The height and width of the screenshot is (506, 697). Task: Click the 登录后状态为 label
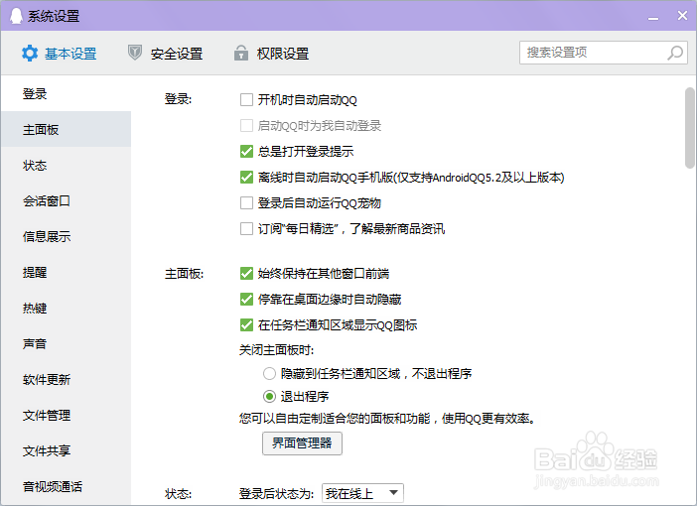point(276,494)
